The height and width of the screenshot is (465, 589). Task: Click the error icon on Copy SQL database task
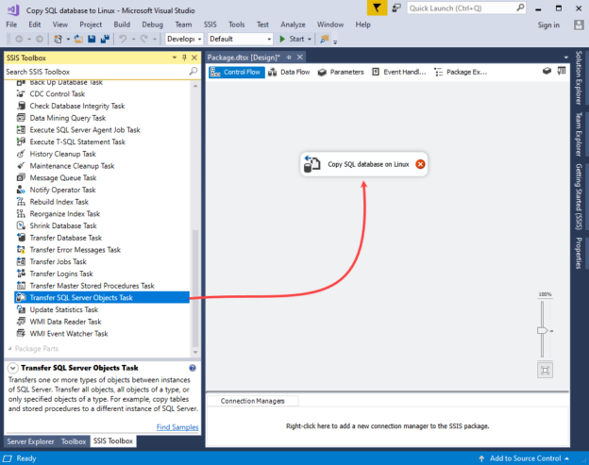[x=420, y=164]
